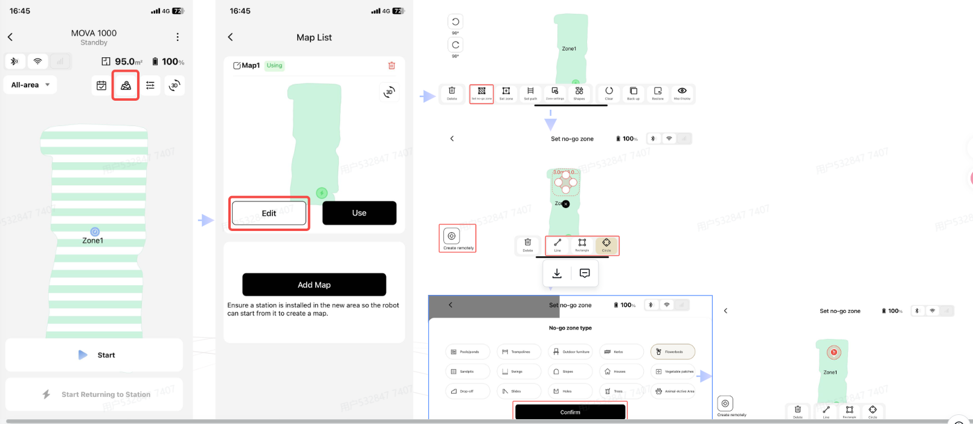The height and width of the screenshot is (424, 973).
Task: Tap Clear in the edit toolbar
Action: pyautogui.click(x=609, y=93)
